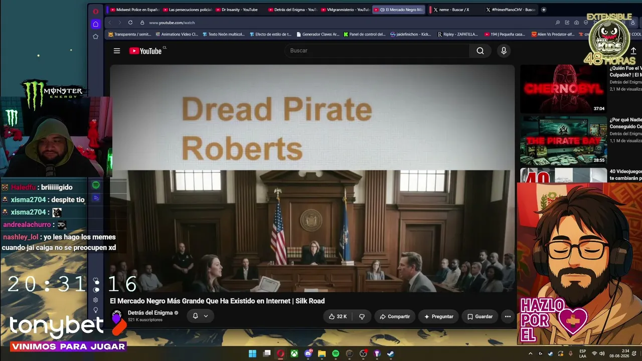Open the Animations Video Cl... bookmark

pyautogui.click(x=177, y=35)
